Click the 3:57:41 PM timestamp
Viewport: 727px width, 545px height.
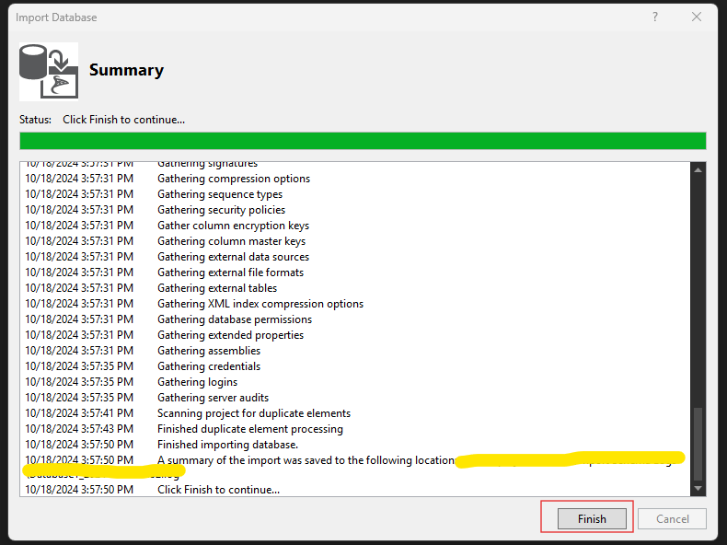(x=79, y=413)
